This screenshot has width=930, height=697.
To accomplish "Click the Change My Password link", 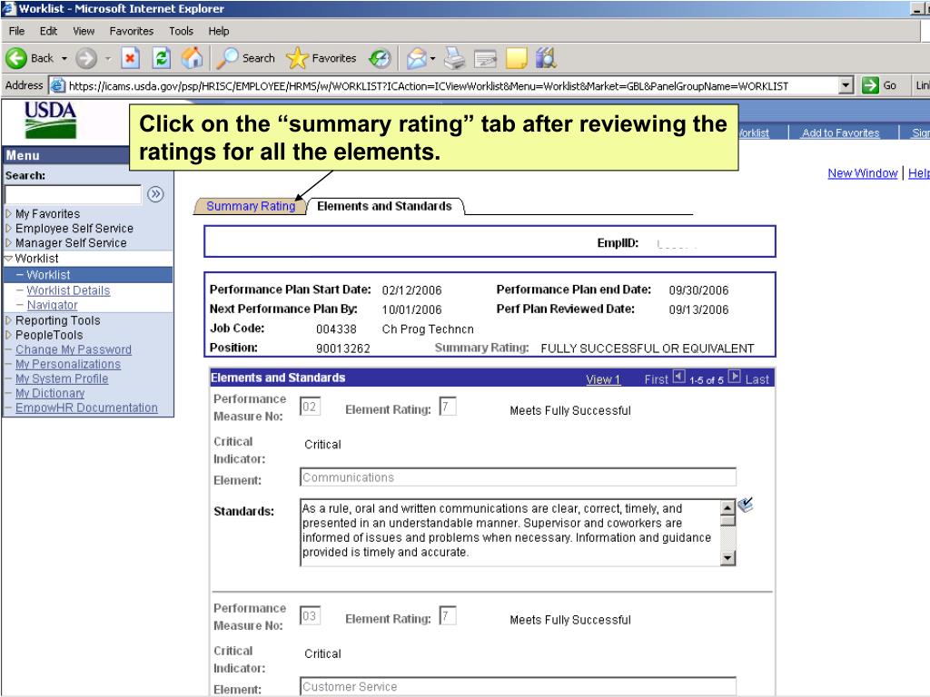I will tap(73, 349).
